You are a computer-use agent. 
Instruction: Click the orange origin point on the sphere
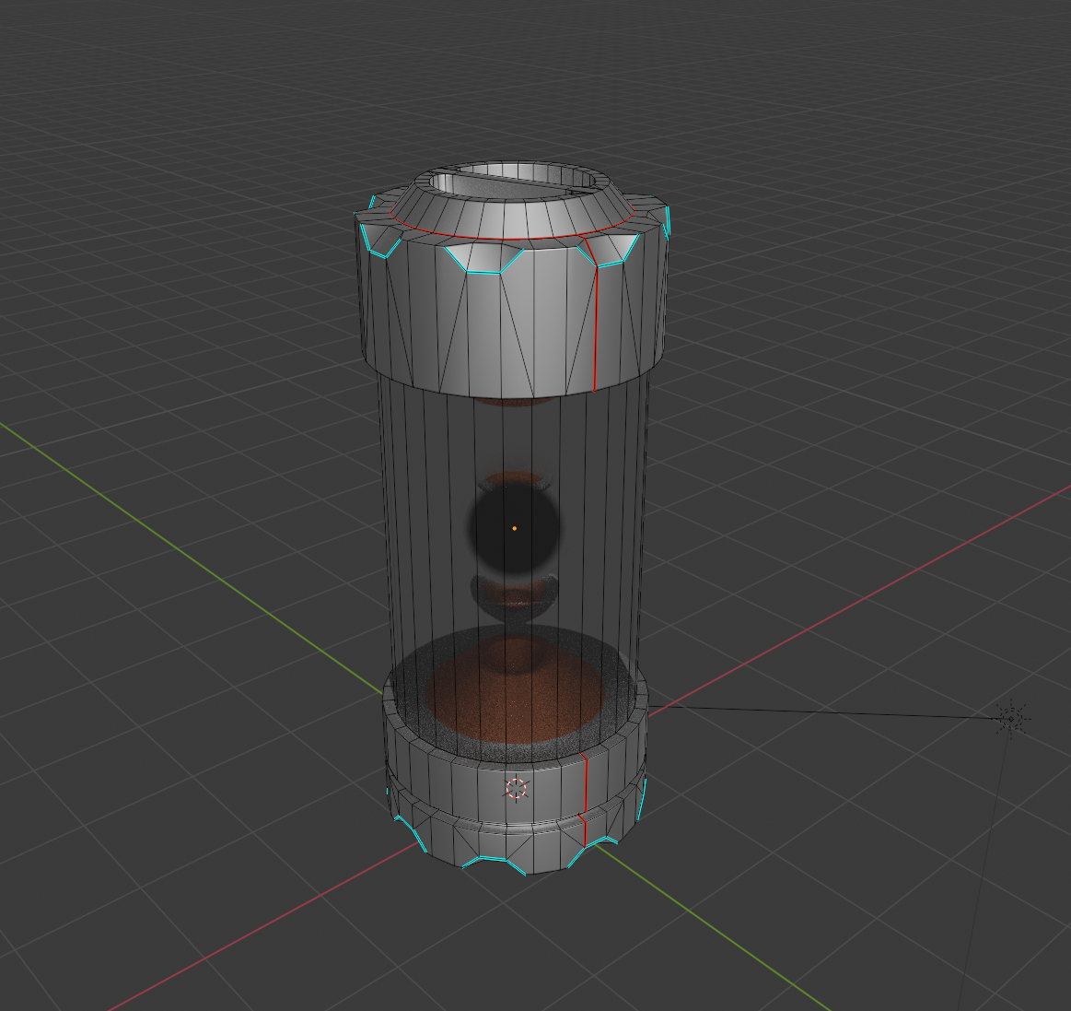pyautogui.click(x=514, y=528)
